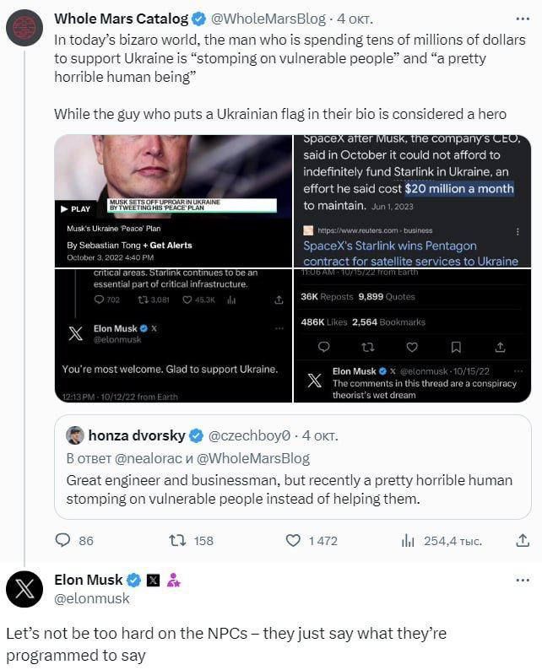Open the conspiracy theorist tweet screenshot image
542x670 pixels.
[x=412, y=336]
